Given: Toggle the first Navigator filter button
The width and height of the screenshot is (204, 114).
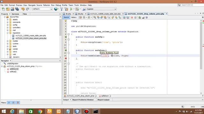Looking at the screenshot, I should click(9, 103).
